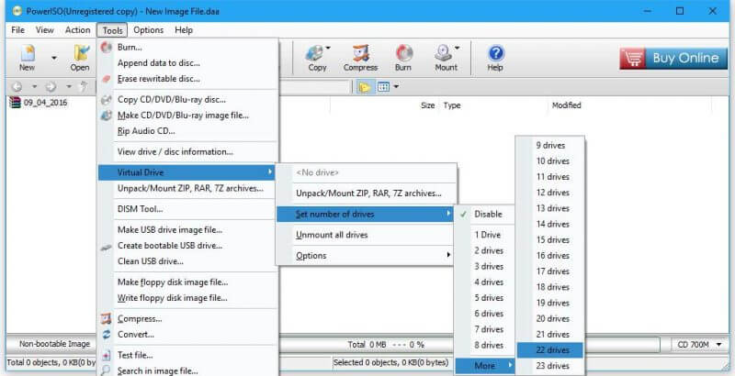The height and width of the screenshot is (376, 735).
Task: Select Compress... in Tools menu
Action: click(188, 318)
